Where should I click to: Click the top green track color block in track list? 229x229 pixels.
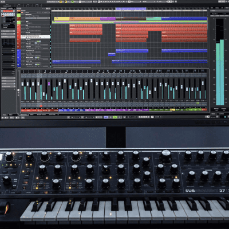pyautogui.click(x=19, y=15)
